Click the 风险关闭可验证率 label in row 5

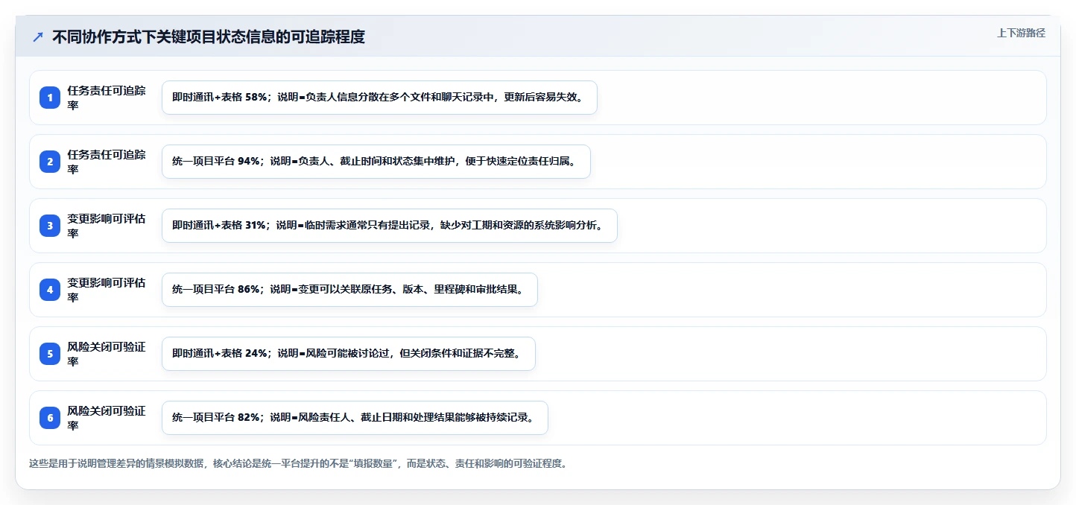[107, 354]
